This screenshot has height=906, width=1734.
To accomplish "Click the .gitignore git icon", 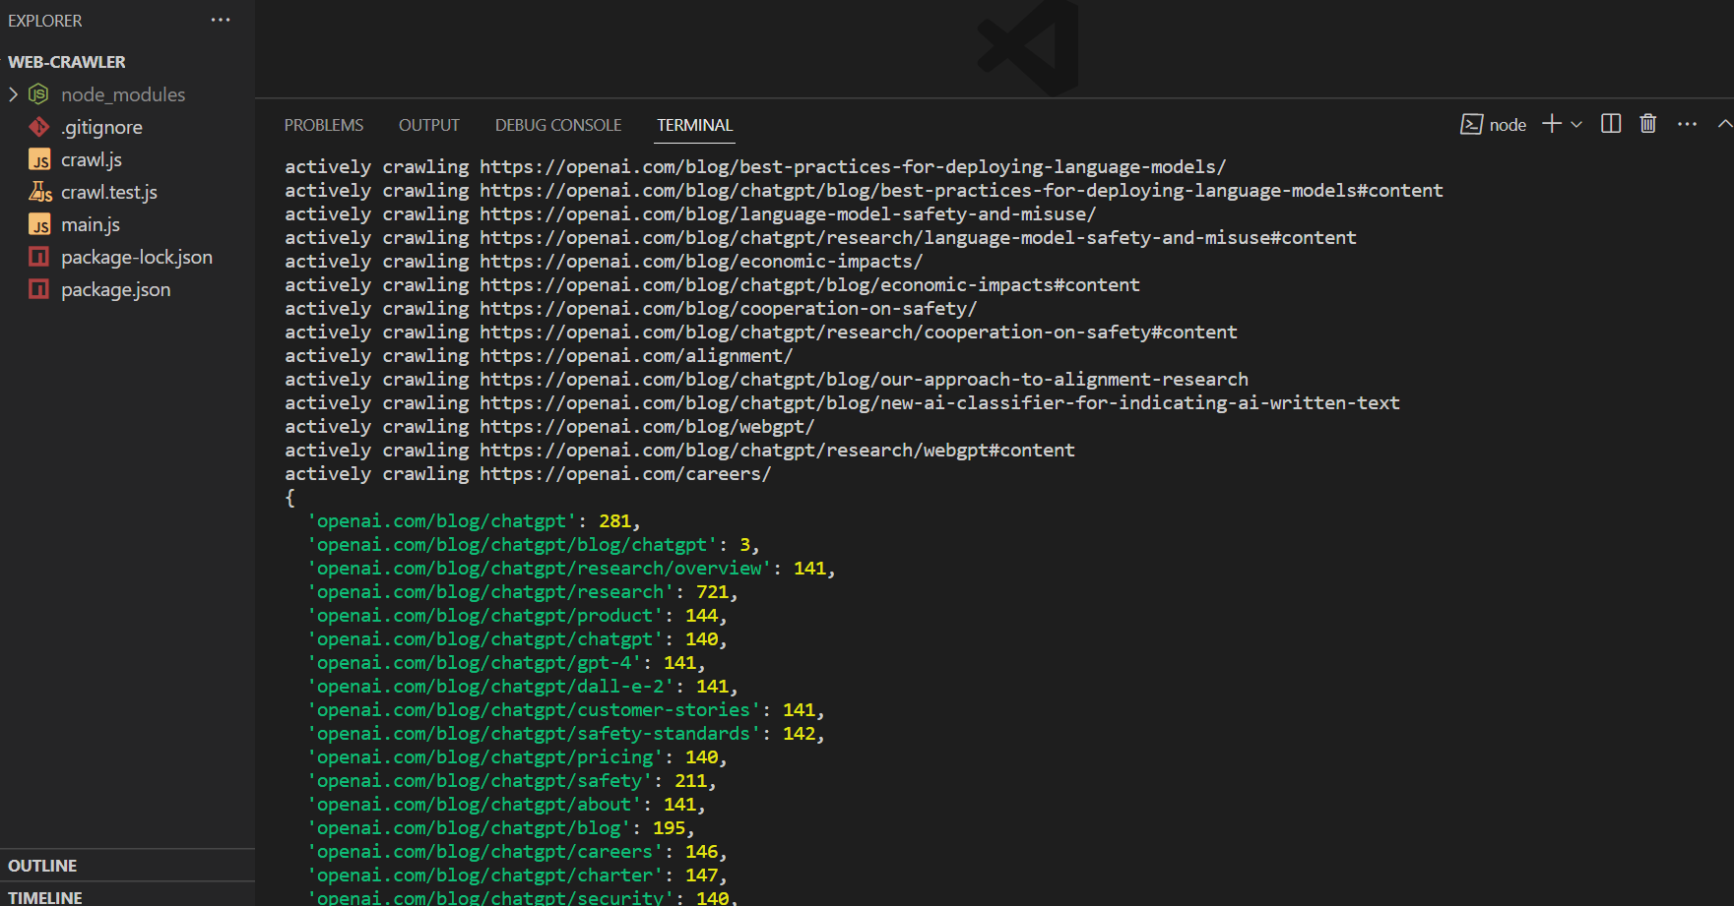I will coord(38,127).
